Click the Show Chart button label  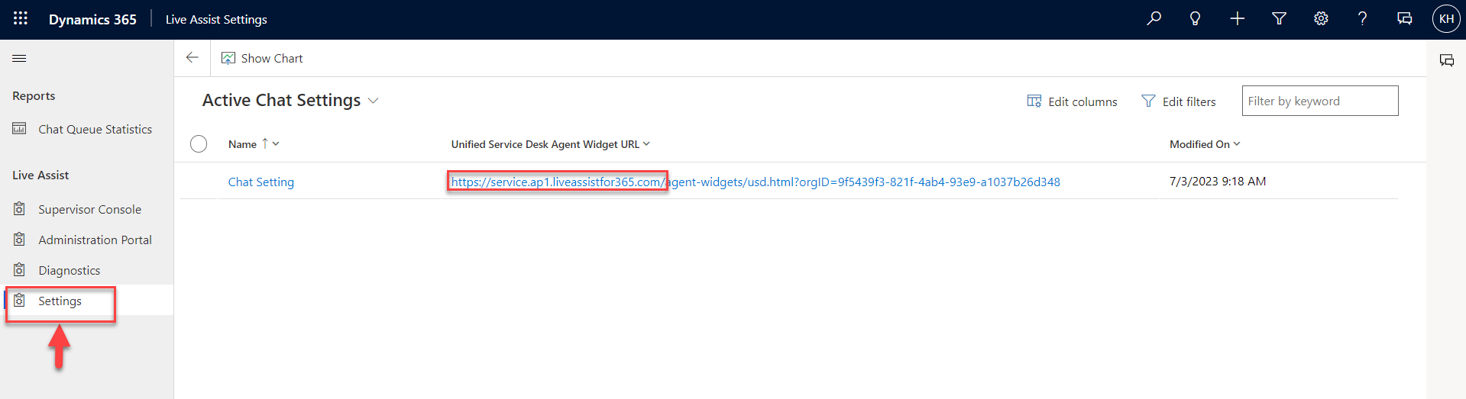pos(272,58)
